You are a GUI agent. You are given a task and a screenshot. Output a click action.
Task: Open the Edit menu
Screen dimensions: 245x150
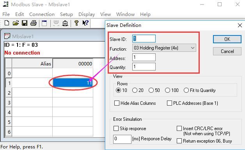point(20,14)
